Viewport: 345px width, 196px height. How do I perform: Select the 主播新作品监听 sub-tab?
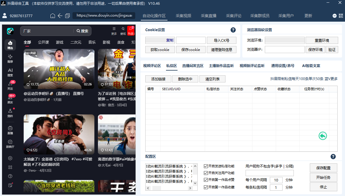click(221, 66)
